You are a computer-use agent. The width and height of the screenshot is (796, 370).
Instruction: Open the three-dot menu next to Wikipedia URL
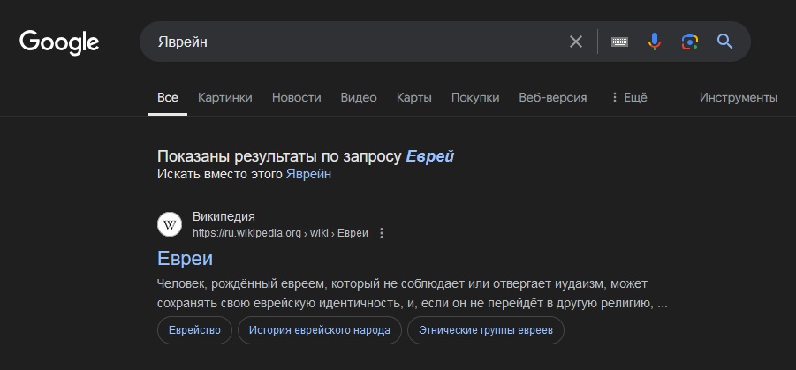[382, 233]
